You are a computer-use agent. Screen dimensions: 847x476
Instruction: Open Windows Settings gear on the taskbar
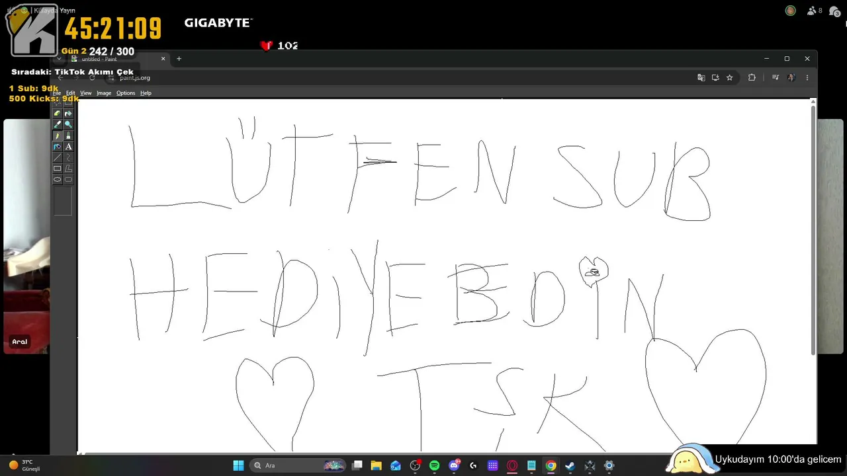pyautogui.click(x=609, y=465)
